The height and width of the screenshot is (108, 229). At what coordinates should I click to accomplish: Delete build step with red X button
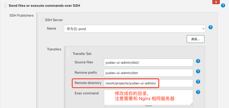click(216, 2)
